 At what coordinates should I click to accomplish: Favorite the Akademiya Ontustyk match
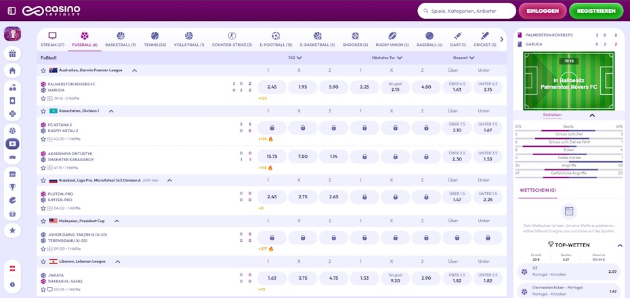pyautogui.click(x=43, y=167)
